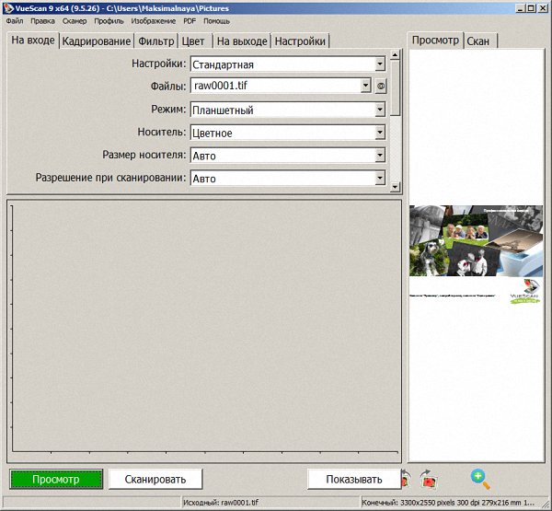The height and width of the screenshot is (511, 552).
Task: Switch to the На выходе tab
Action: 242,41
